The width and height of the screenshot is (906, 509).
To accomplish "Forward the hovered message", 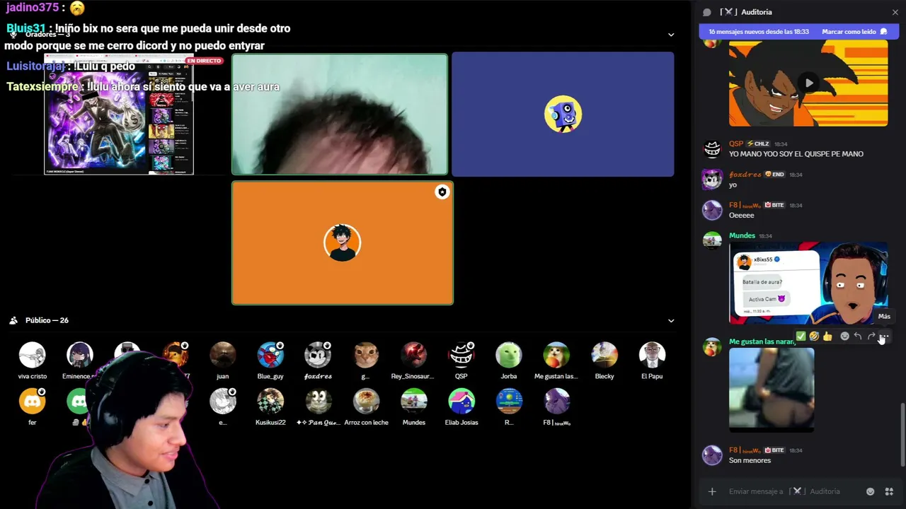I will [x=871, y=337].
